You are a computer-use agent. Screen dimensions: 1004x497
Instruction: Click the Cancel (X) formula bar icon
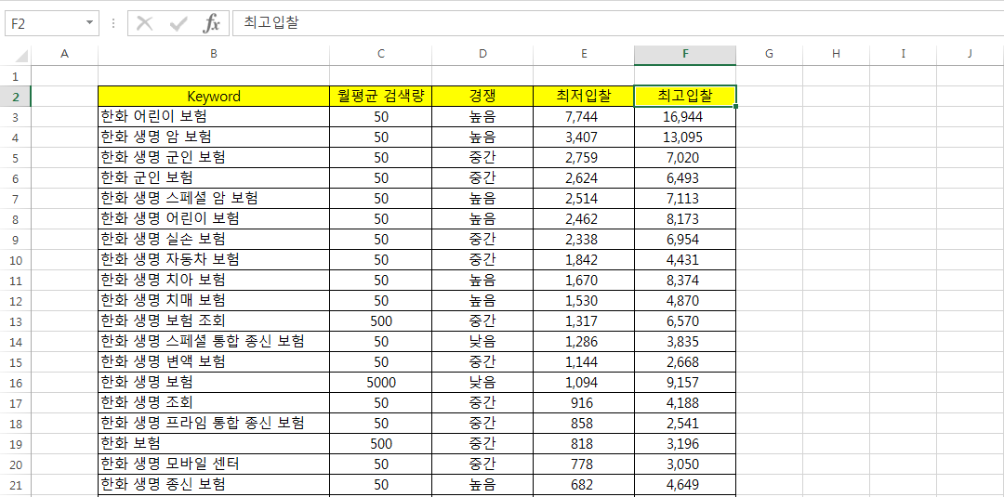point(145,23)
